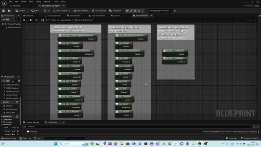Save the blueprint with the floppy disk icon
Image resolution: width=261 pixels, height=147 pixels.
pos(4,11)
